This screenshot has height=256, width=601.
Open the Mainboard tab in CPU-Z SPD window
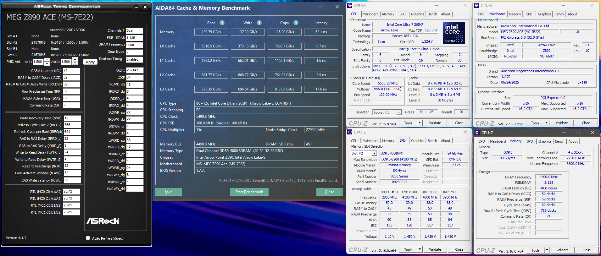(x=370, y=141)
